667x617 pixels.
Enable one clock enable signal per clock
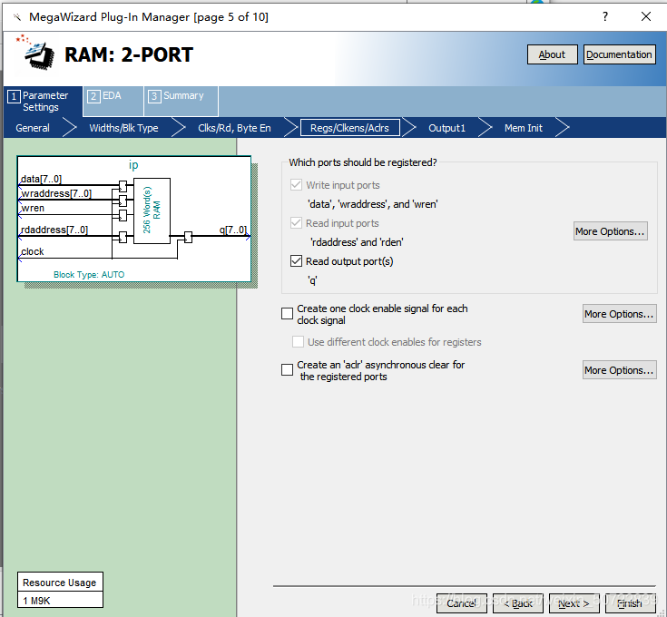point(287,314)
